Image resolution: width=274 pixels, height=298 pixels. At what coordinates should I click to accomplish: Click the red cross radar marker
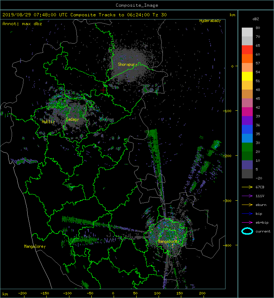tap(103, 90)
